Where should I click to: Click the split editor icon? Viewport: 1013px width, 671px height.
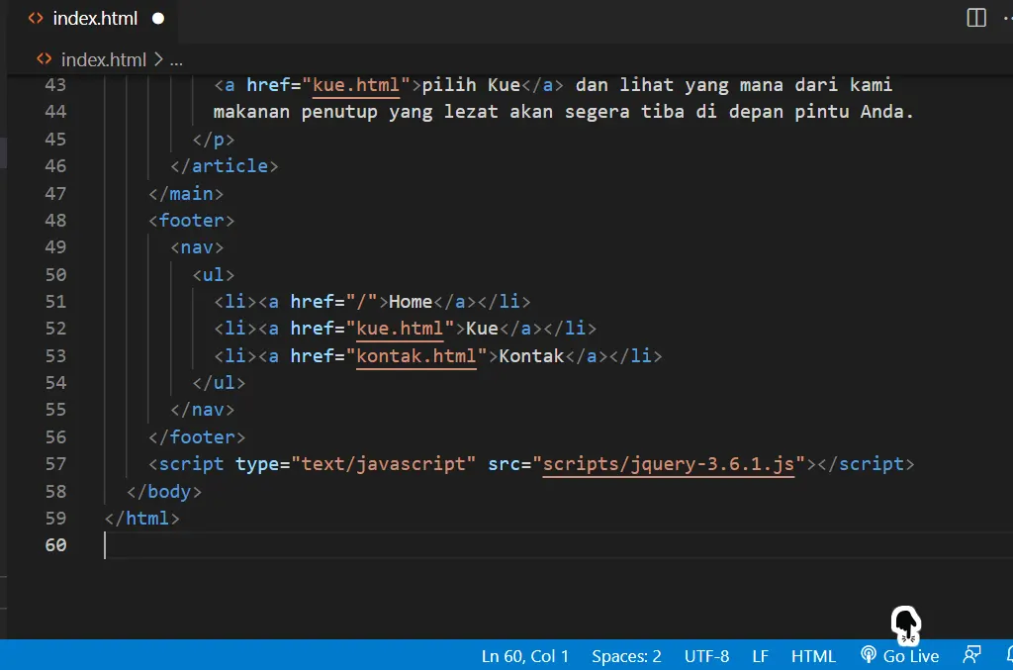976,18
